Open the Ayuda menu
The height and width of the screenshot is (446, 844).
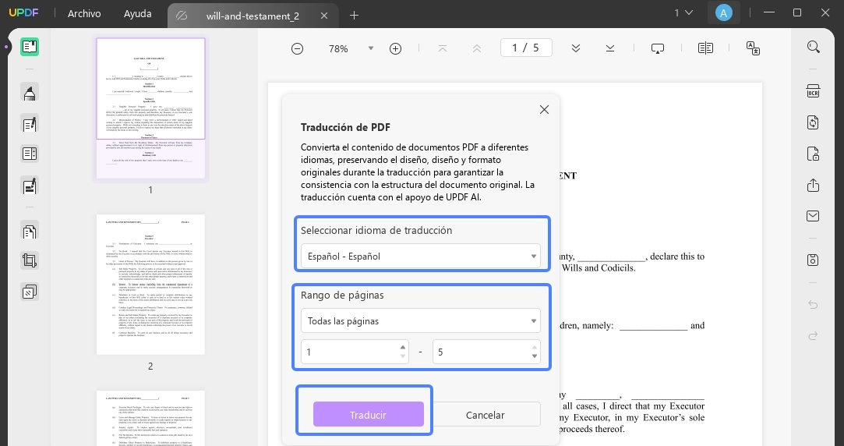click(137, 14)
